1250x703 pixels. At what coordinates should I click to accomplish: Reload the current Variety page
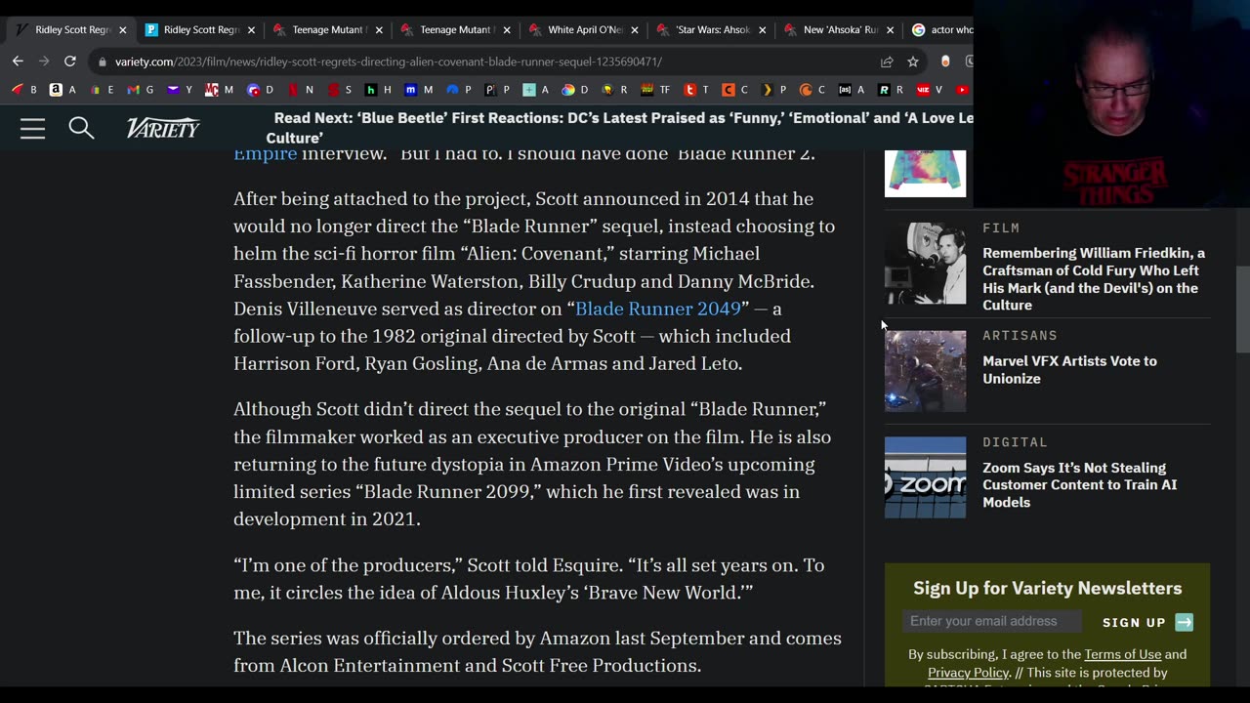pos(70,61)
